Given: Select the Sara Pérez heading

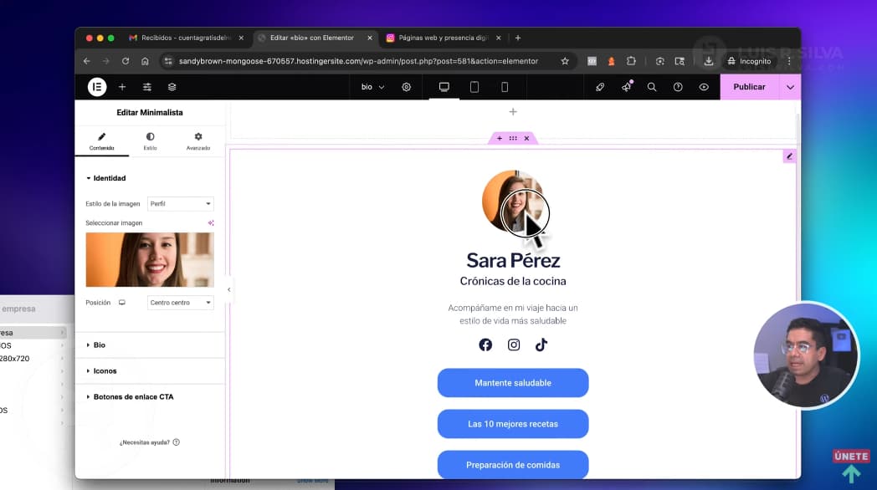Looking at the screenshot, I should pyautogui.click(x=513, y=260).
